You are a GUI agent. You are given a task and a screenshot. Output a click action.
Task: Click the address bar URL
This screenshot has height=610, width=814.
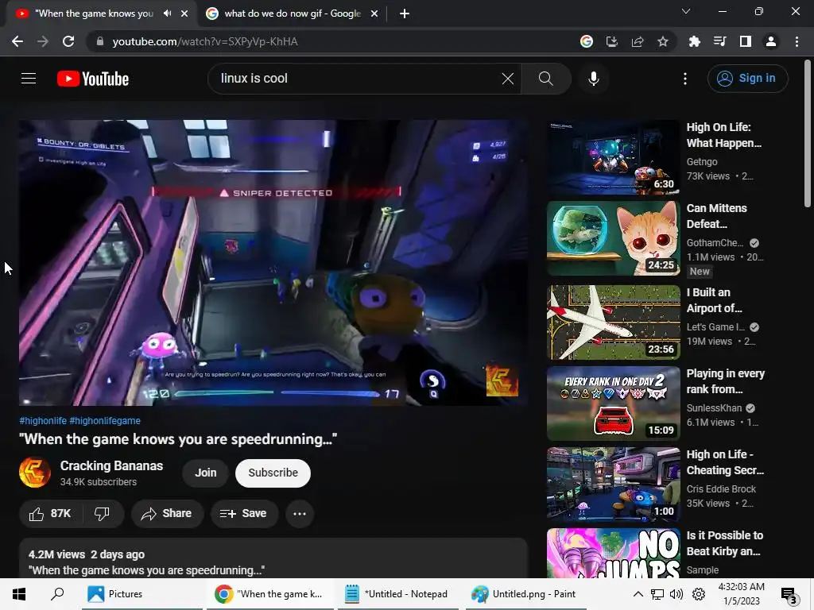point(205,41)
